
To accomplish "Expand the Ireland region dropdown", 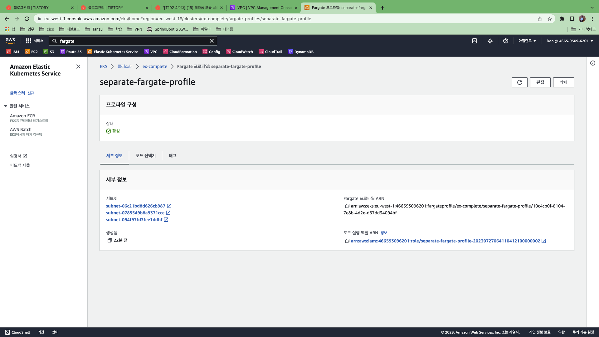I will 527,41.
